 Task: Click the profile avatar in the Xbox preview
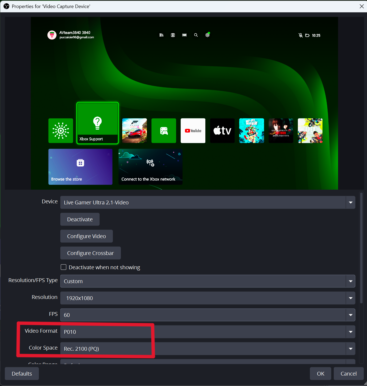pyautogui.click(x=52, y=35)
